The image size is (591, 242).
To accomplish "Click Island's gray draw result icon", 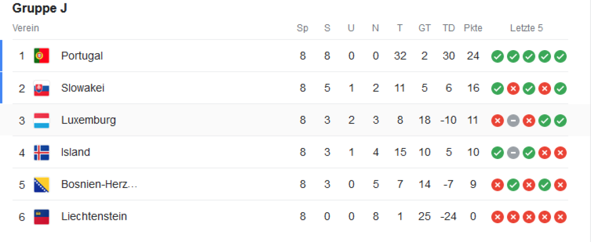I will tap(513, 153).
